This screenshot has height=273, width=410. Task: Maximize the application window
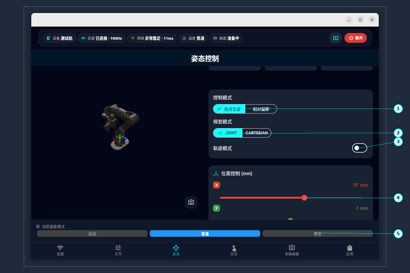click(360, 20)
